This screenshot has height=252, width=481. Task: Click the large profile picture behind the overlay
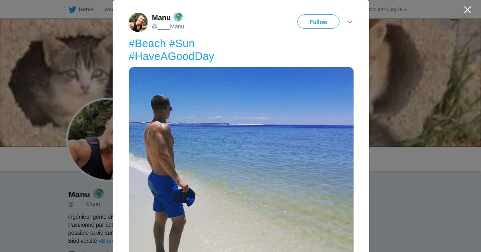point(90,139)
